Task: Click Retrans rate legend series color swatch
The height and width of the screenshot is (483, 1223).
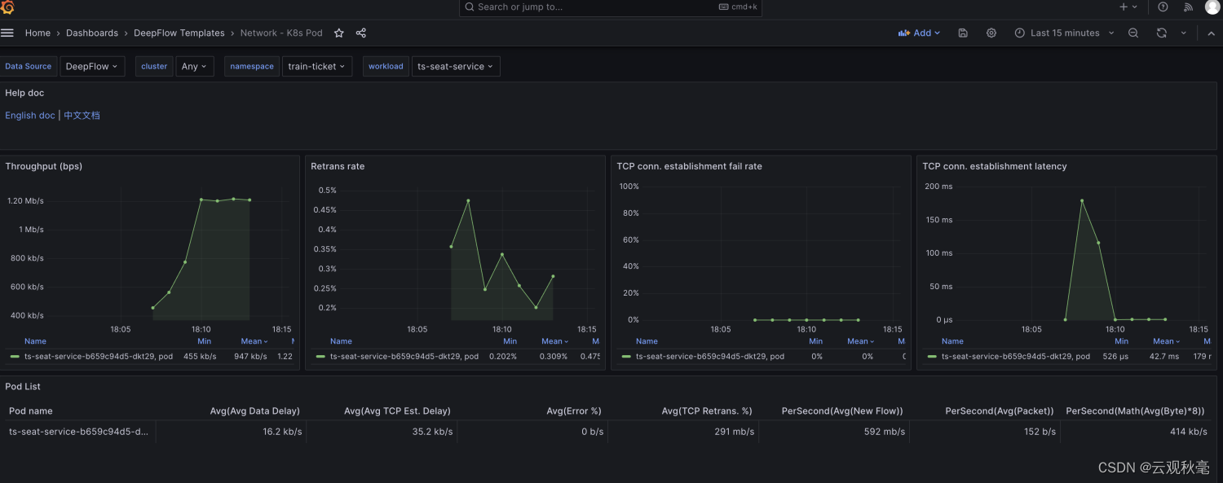Action: point(320,357)
